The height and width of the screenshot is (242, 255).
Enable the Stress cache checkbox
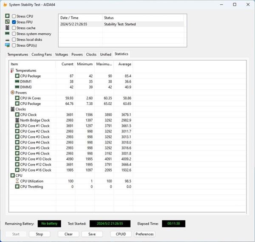point(14,28)
